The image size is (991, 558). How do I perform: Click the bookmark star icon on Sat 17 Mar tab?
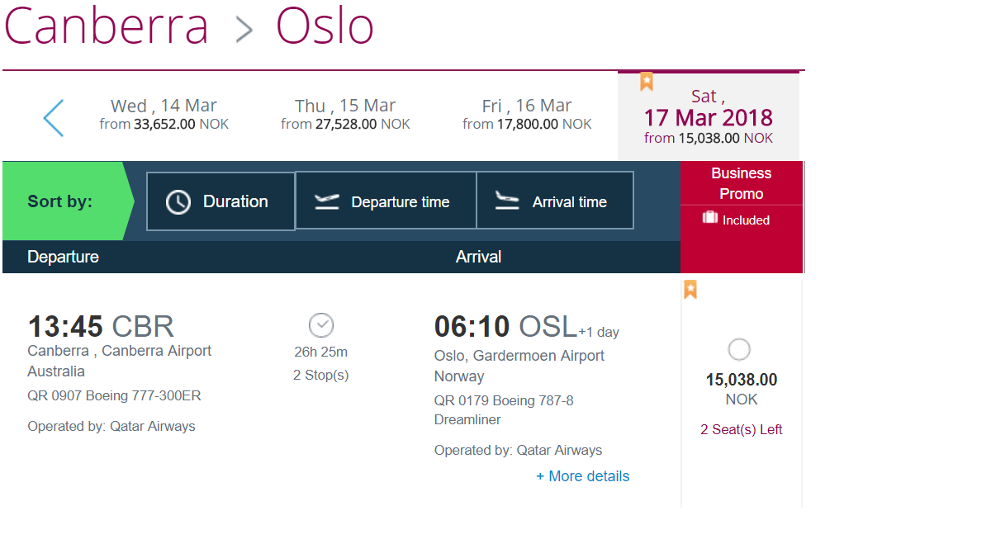647,82
